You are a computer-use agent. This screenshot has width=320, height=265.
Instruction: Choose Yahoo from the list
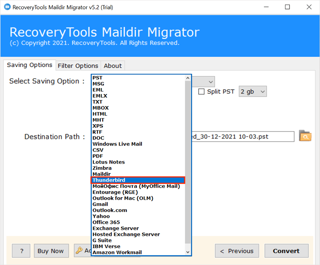pyautogui.click(x=138, y=216)
